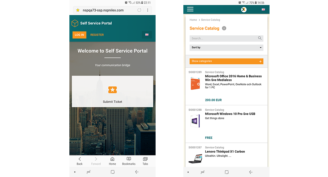Select item number SI0001289

click(x=195, y=72)
